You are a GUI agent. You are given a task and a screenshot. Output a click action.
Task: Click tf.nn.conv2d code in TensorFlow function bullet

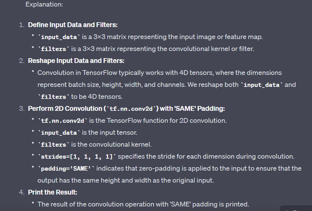click(63, 121)
